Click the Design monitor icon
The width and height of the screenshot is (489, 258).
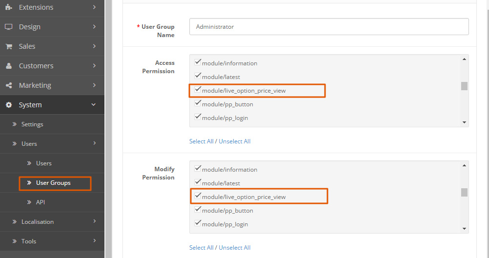coord(9,27)
